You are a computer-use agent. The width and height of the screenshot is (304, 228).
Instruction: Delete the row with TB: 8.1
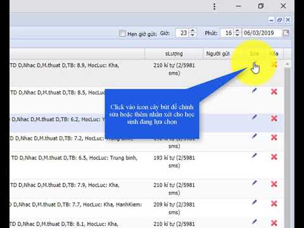[x=274, y=223]
